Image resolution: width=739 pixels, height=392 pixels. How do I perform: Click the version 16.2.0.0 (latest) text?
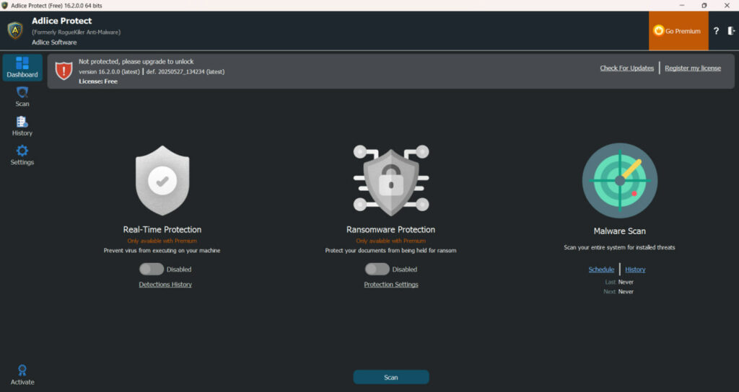click(x=110, y=72)
